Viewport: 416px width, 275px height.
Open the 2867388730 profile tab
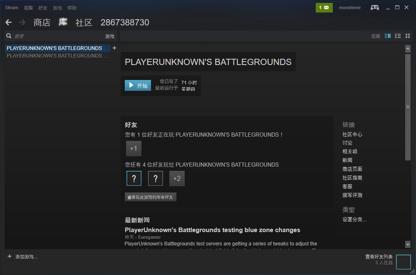click(125, 22)
